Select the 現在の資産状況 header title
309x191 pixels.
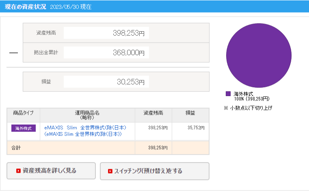click(24, 7)
